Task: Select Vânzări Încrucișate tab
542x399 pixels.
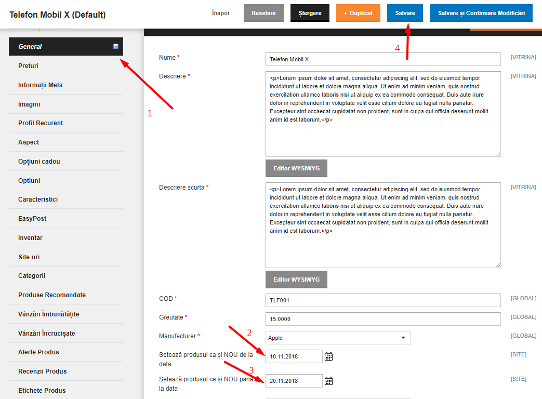Action: (65, 334)
